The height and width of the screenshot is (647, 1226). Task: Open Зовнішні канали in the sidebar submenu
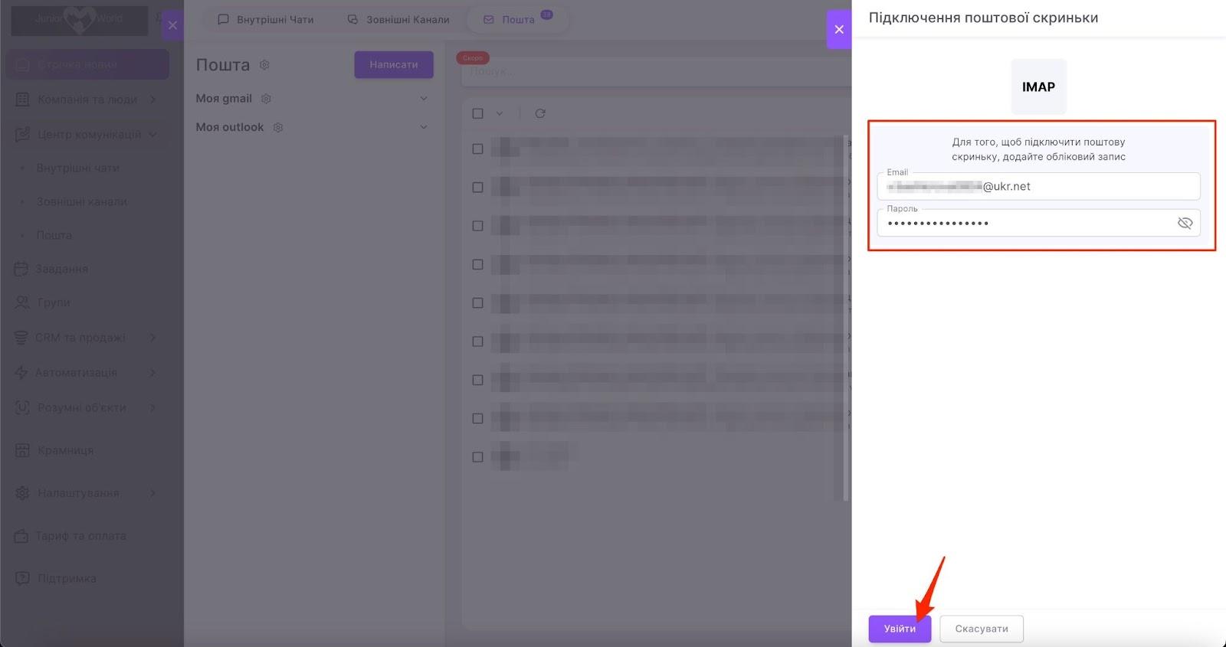[82, 202]
